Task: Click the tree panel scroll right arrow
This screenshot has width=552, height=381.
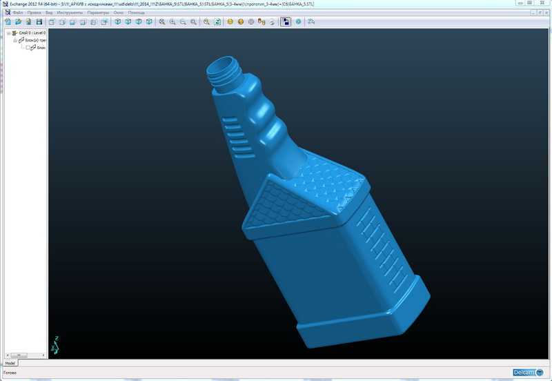Action: [x=43, y=355]
